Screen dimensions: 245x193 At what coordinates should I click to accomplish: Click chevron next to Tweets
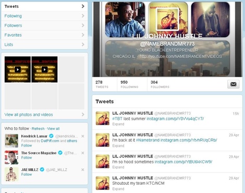coord(83,6)
